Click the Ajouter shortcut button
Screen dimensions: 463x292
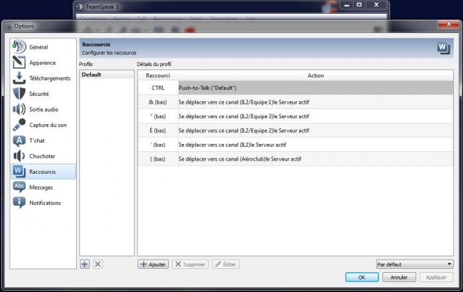click(153, 264)
